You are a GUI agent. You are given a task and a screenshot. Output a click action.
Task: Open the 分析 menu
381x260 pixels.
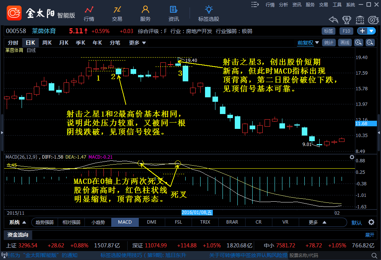click(284, 4)
